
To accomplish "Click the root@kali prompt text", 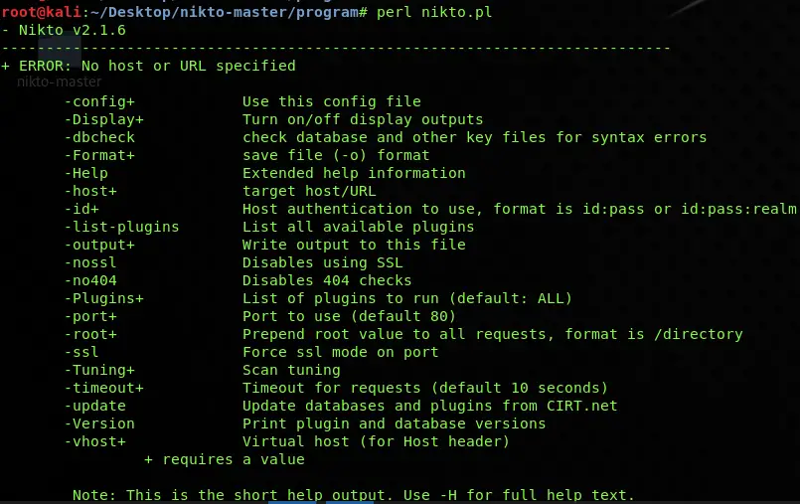I will pos(42,12).
